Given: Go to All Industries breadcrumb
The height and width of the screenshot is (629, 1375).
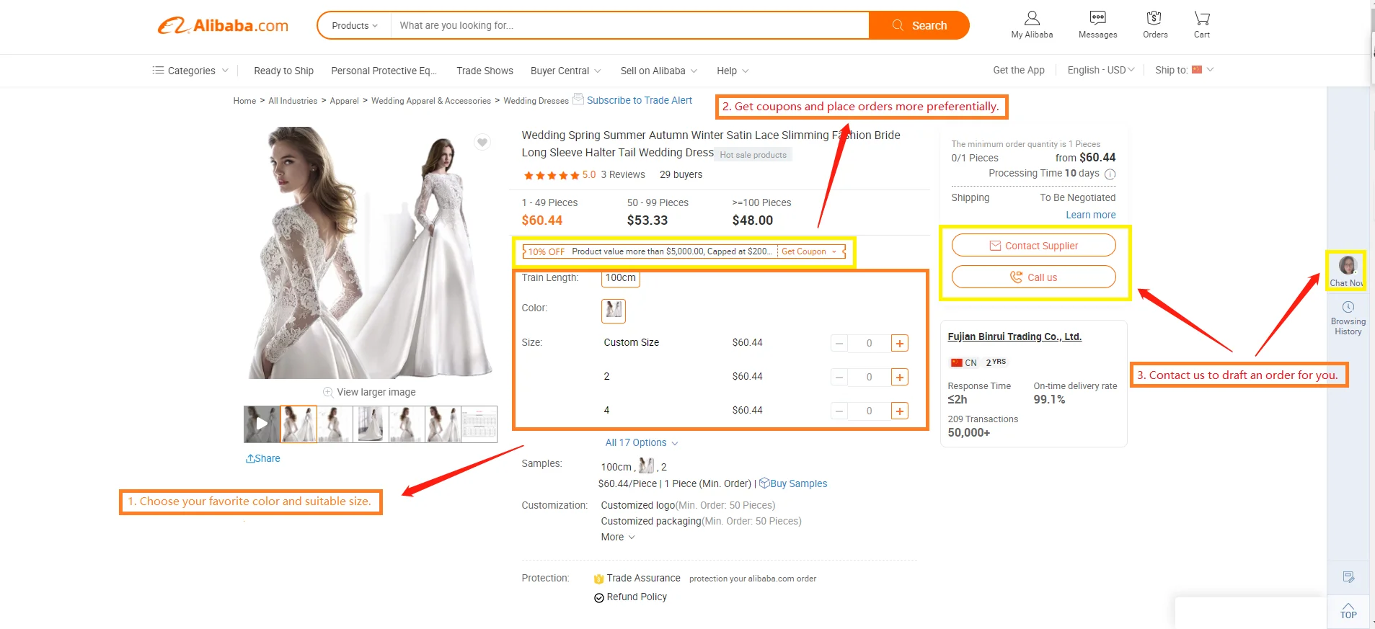Looking at the screenshot, I should point(293,101).
